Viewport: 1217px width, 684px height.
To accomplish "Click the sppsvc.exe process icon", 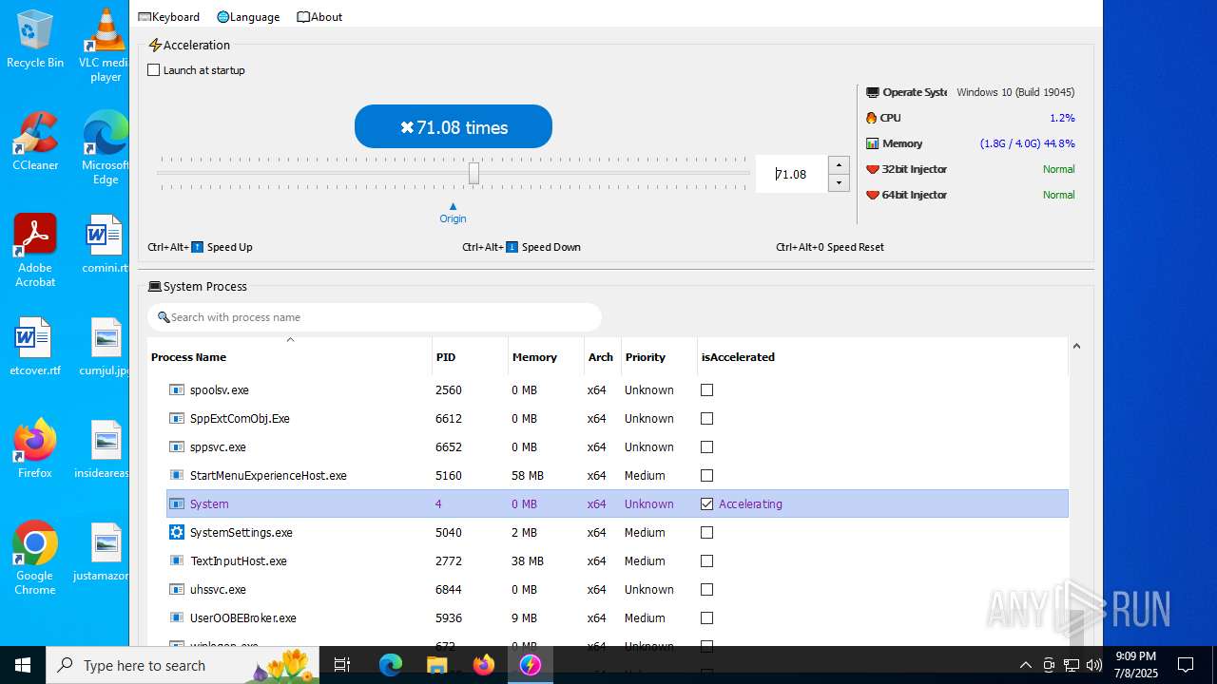I will [x=176, y=447].
